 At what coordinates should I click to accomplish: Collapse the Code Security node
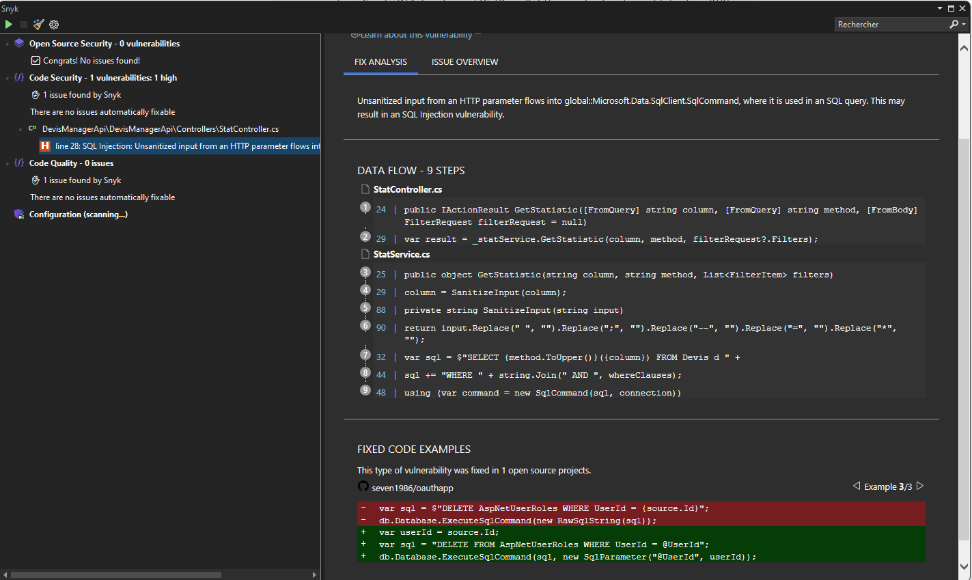[8, 77]
